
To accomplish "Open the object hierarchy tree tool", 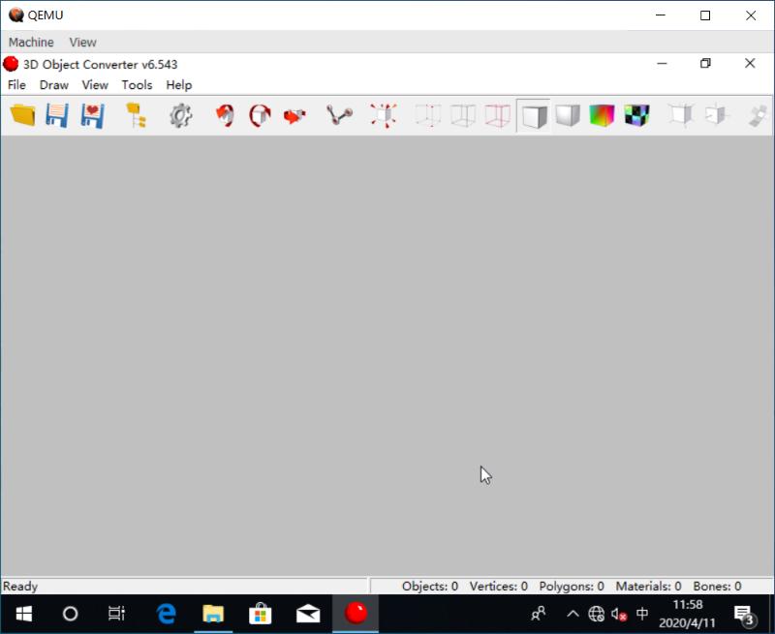I will click(138, 115).
